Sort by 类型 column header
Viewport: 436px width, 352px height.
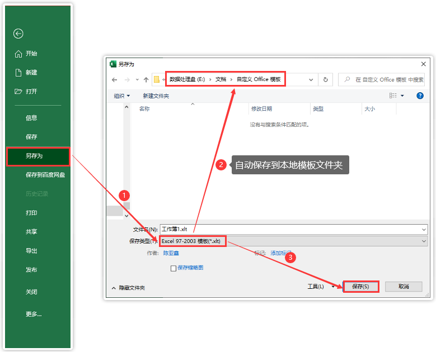318,109
